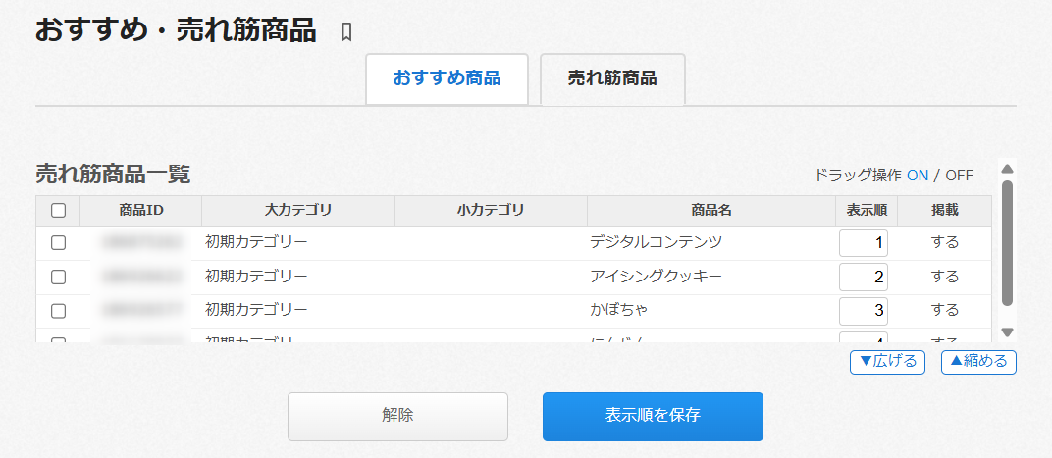The height and width of the screenshot is (458, 1052).
Task: Check the box for デジタルコンテンツ row
Action: click(58, 242)
